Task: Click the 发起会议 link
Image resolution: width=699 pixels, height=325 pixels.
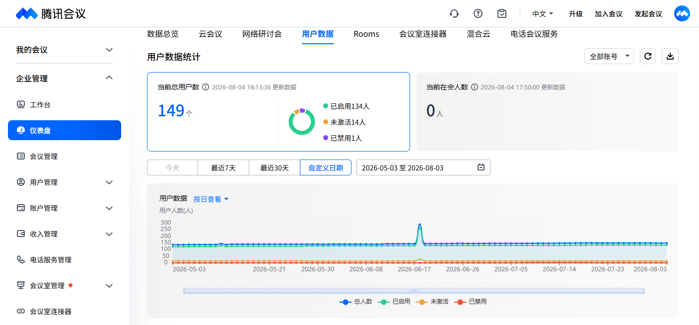Action: click(x=648, y=14)
